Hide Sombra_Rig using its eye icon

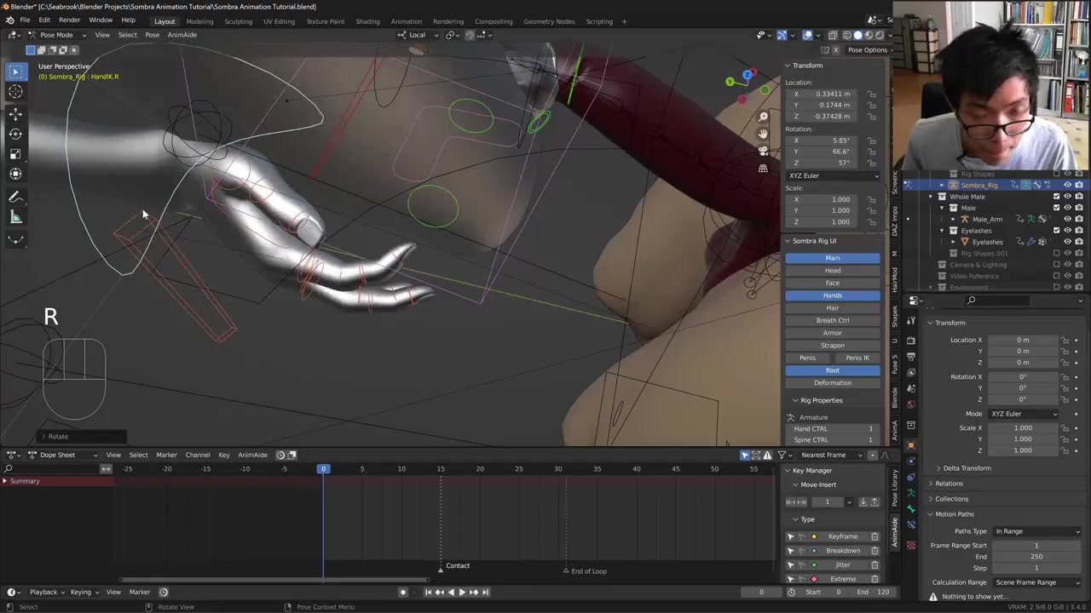point(1067,185)
